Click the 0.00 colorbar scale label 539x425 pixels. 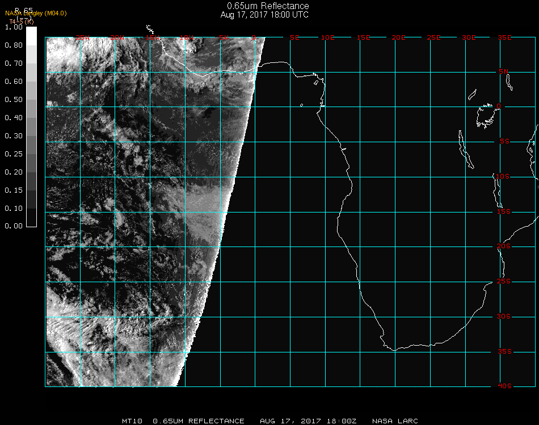pos(14,226)
